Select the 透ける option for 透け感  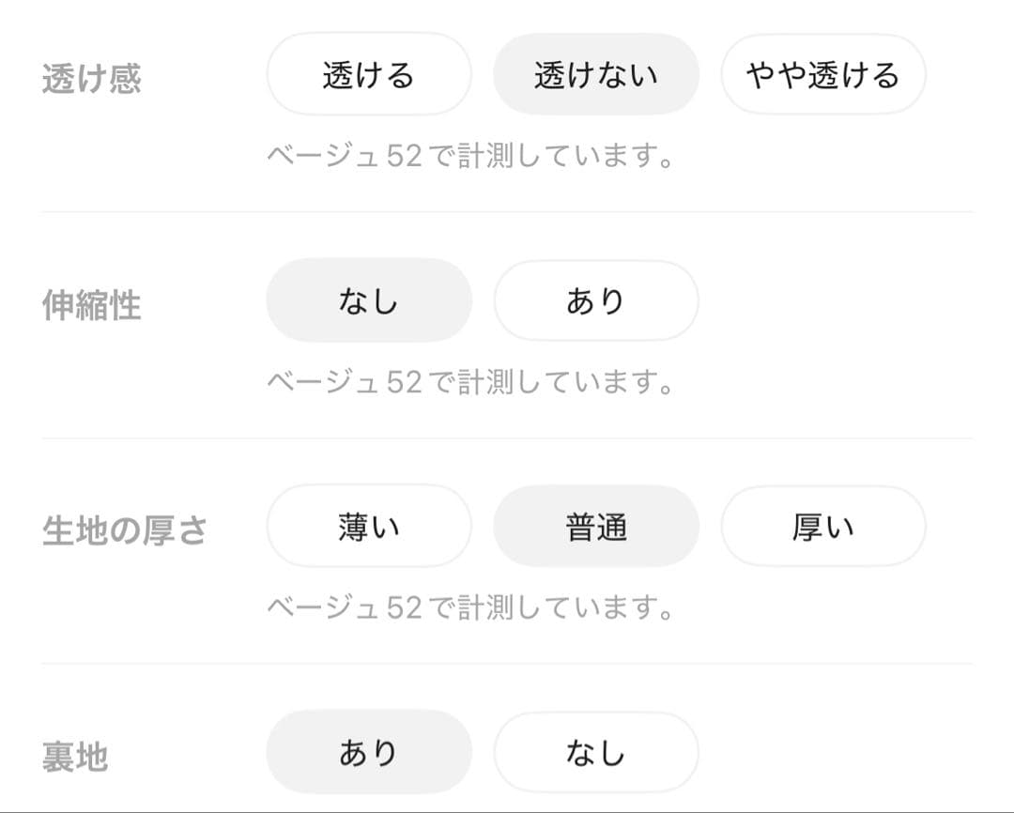tap(369, 75)
